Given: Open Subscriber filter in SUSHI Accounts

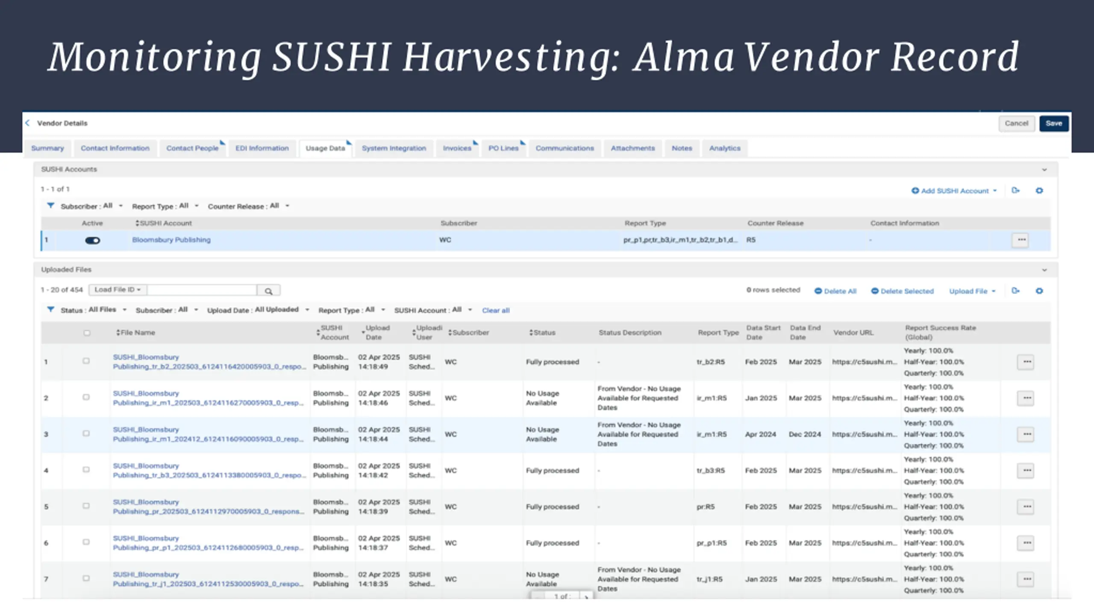Looking at the screenshot, I should (x=91, y=206).
